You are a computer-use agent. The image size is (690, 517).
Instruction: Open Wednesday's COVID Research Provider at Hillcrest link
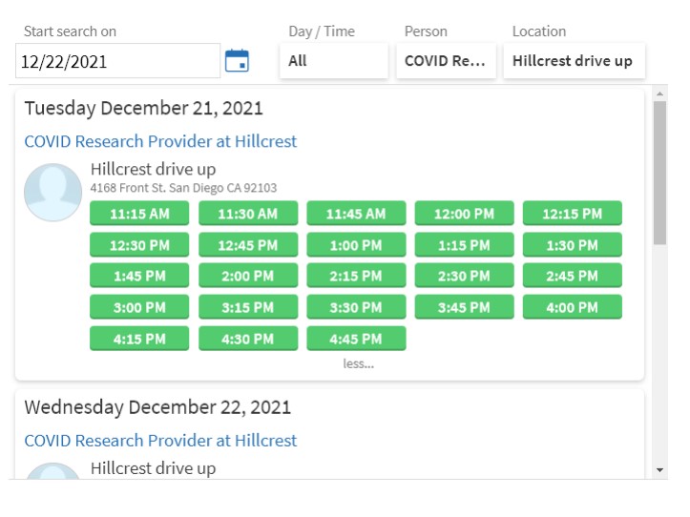tap(160, 441)
